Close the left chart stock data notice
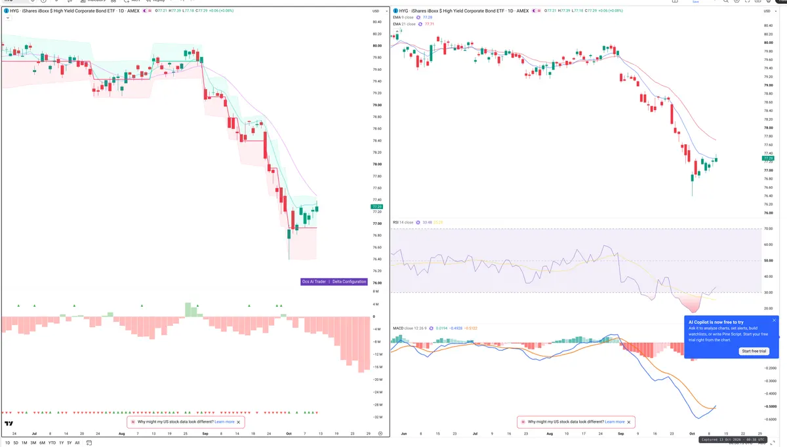The width and height of the screenshot is (787, 447). point(239,422)
